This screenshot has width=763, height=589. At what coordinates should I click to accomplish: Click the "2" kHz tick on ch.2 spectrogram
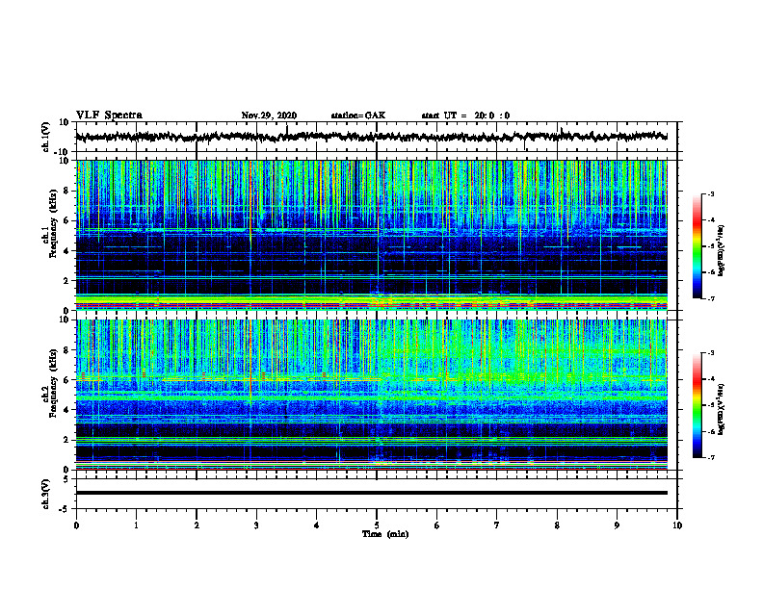click(67, 440)
